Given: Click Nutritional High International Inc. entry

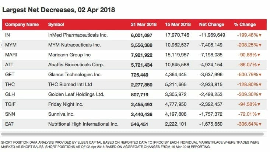Looking at the screenshot, I should [x=83, y=124].
